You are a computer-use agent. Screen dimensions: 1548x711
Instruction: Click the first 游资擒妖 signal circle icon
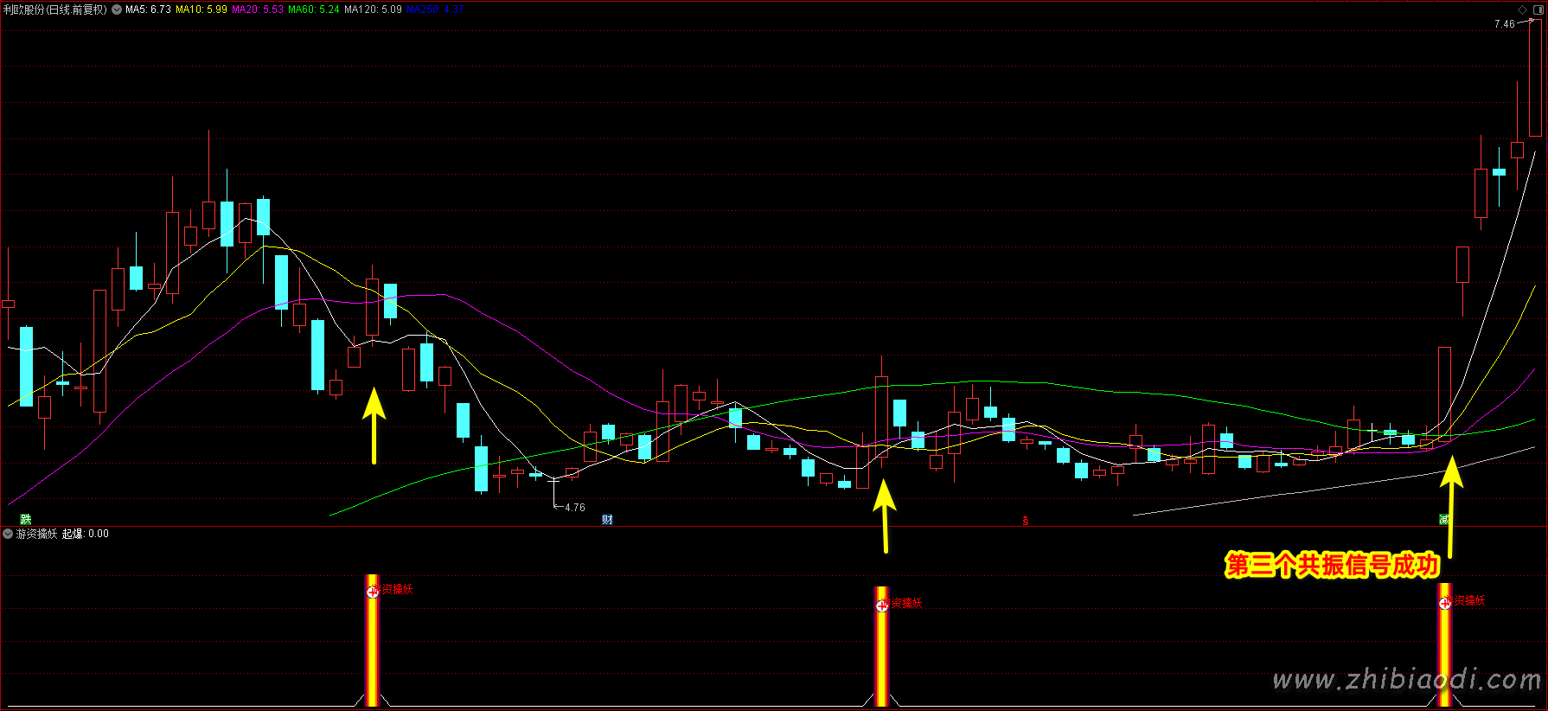tap(373, 592)
